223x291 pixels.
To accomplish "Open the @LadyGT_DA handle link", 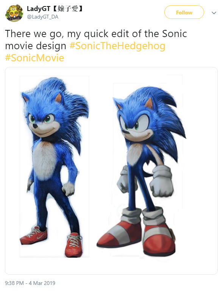I will pos(43,17).
